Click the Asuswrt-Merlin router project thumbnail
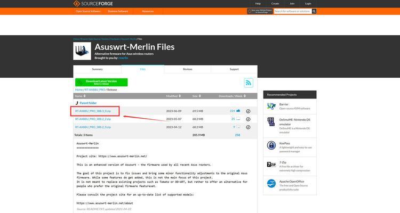This screenshot has width=400, height=213. pyautogui.click(x=82, y=51)
